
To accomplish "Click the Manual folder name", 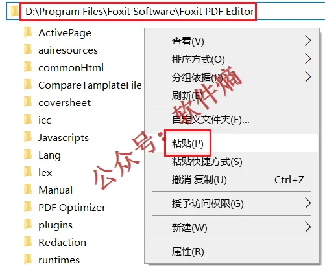I will tap(55, 190).
